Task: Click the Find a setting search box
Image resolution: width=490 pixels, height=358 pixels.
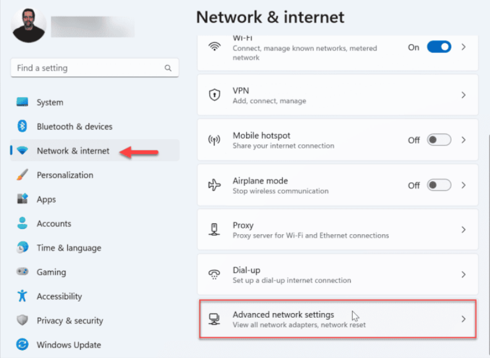Action: click(94, 68)
